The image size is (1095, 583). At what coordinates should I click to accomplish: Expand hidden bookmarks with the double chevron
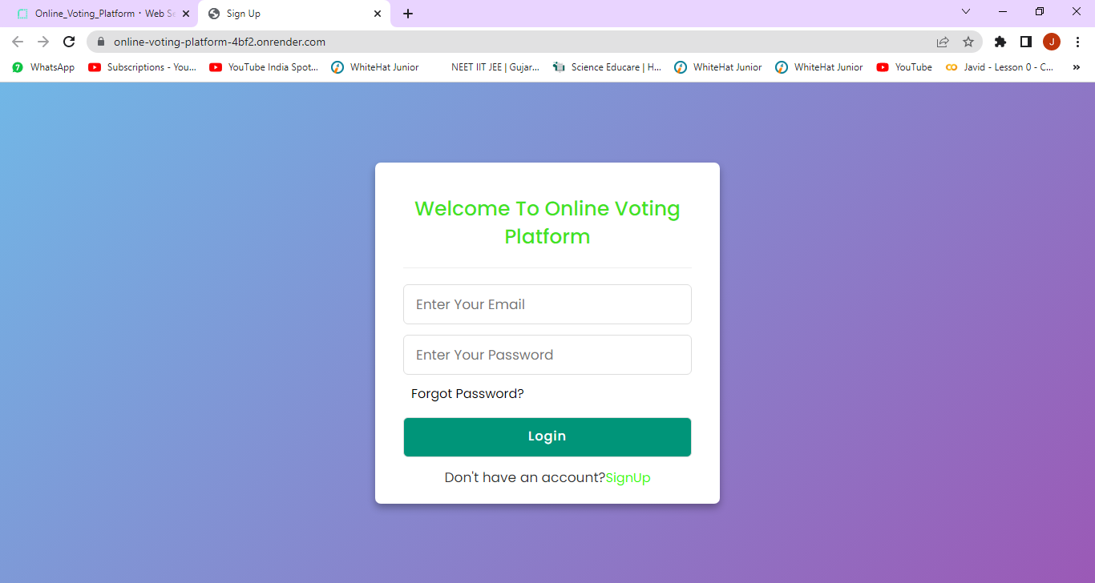(1076, 67)
